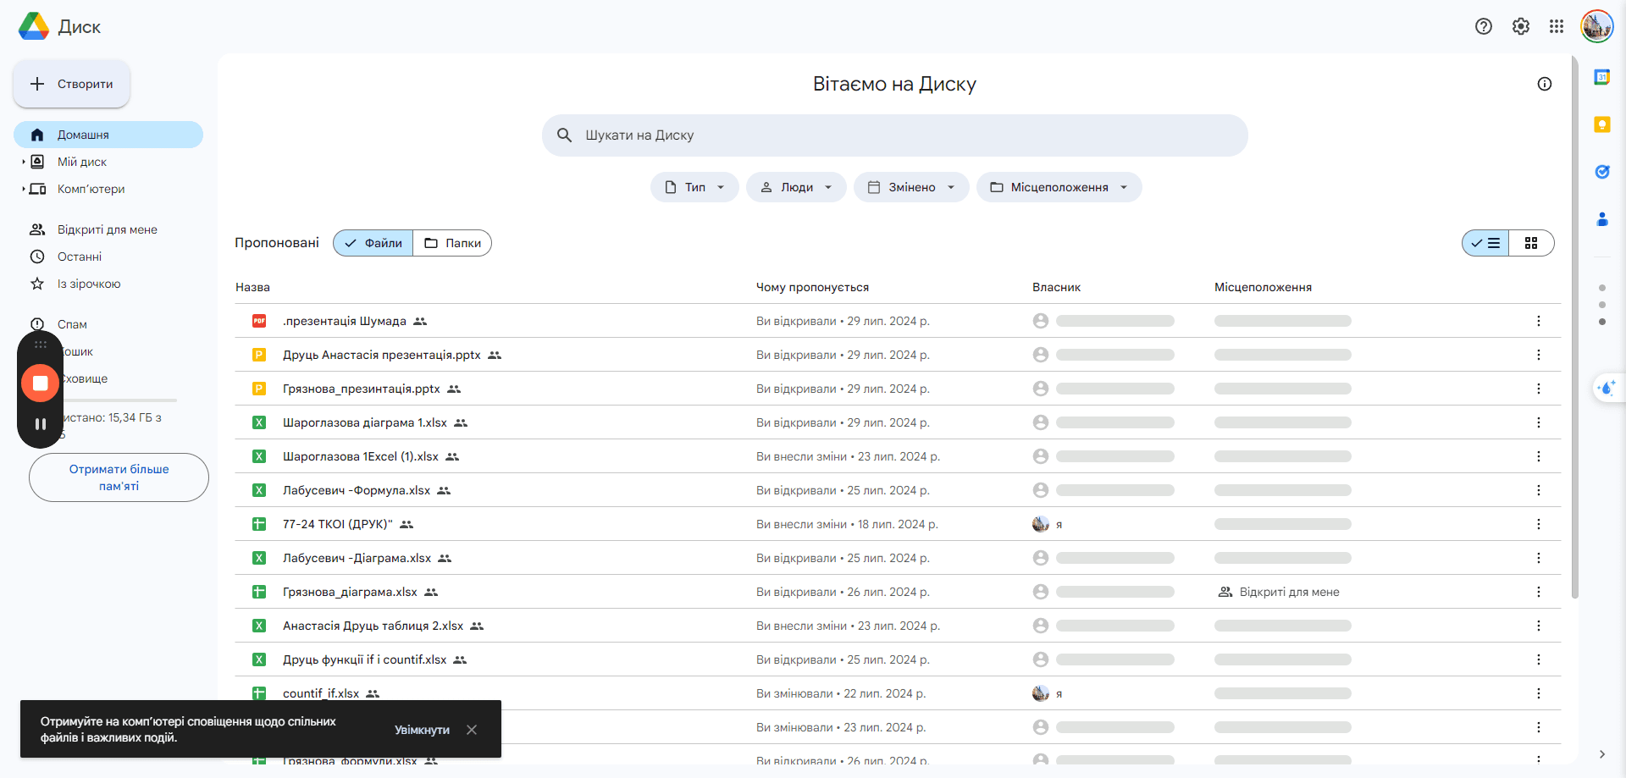Screen dimensions: 1626x778
Task: Open the Люди filter dropdown
Action: [x=796, y=187]
